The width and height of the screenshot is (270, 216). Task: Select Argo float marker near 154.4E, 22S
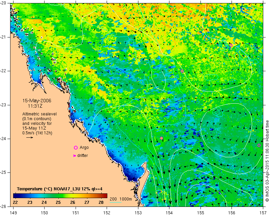182,71
